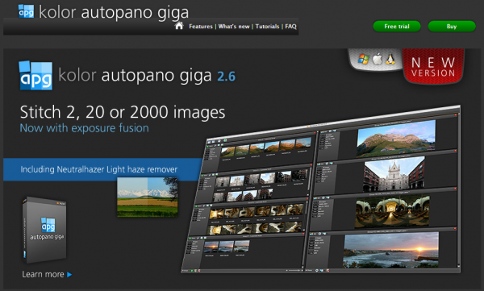Click the blue arrow beside Learn more

tap(69, 275)
